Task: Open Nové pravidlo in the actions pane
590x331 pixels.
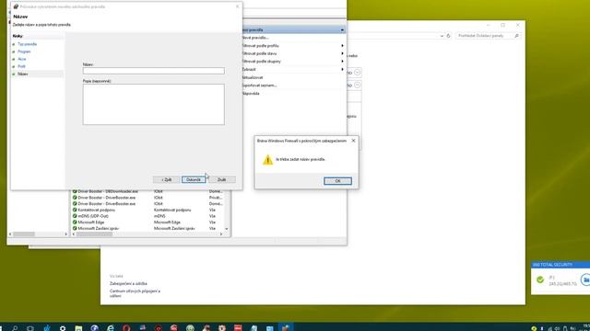Action: pyautogui.click(x=255, y=38)
